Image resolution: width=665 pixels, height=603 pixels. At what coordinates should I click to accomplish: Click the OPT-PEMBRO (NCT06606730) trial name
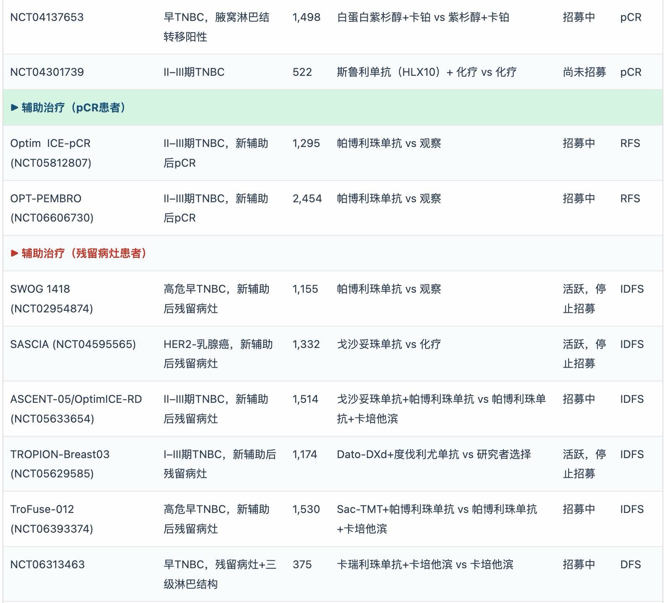(x=52, y=208)
